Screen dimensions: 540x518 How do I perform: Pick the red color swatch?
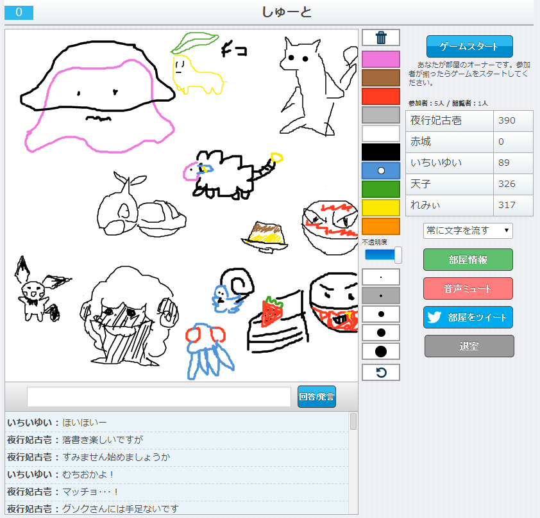[381, 96]
